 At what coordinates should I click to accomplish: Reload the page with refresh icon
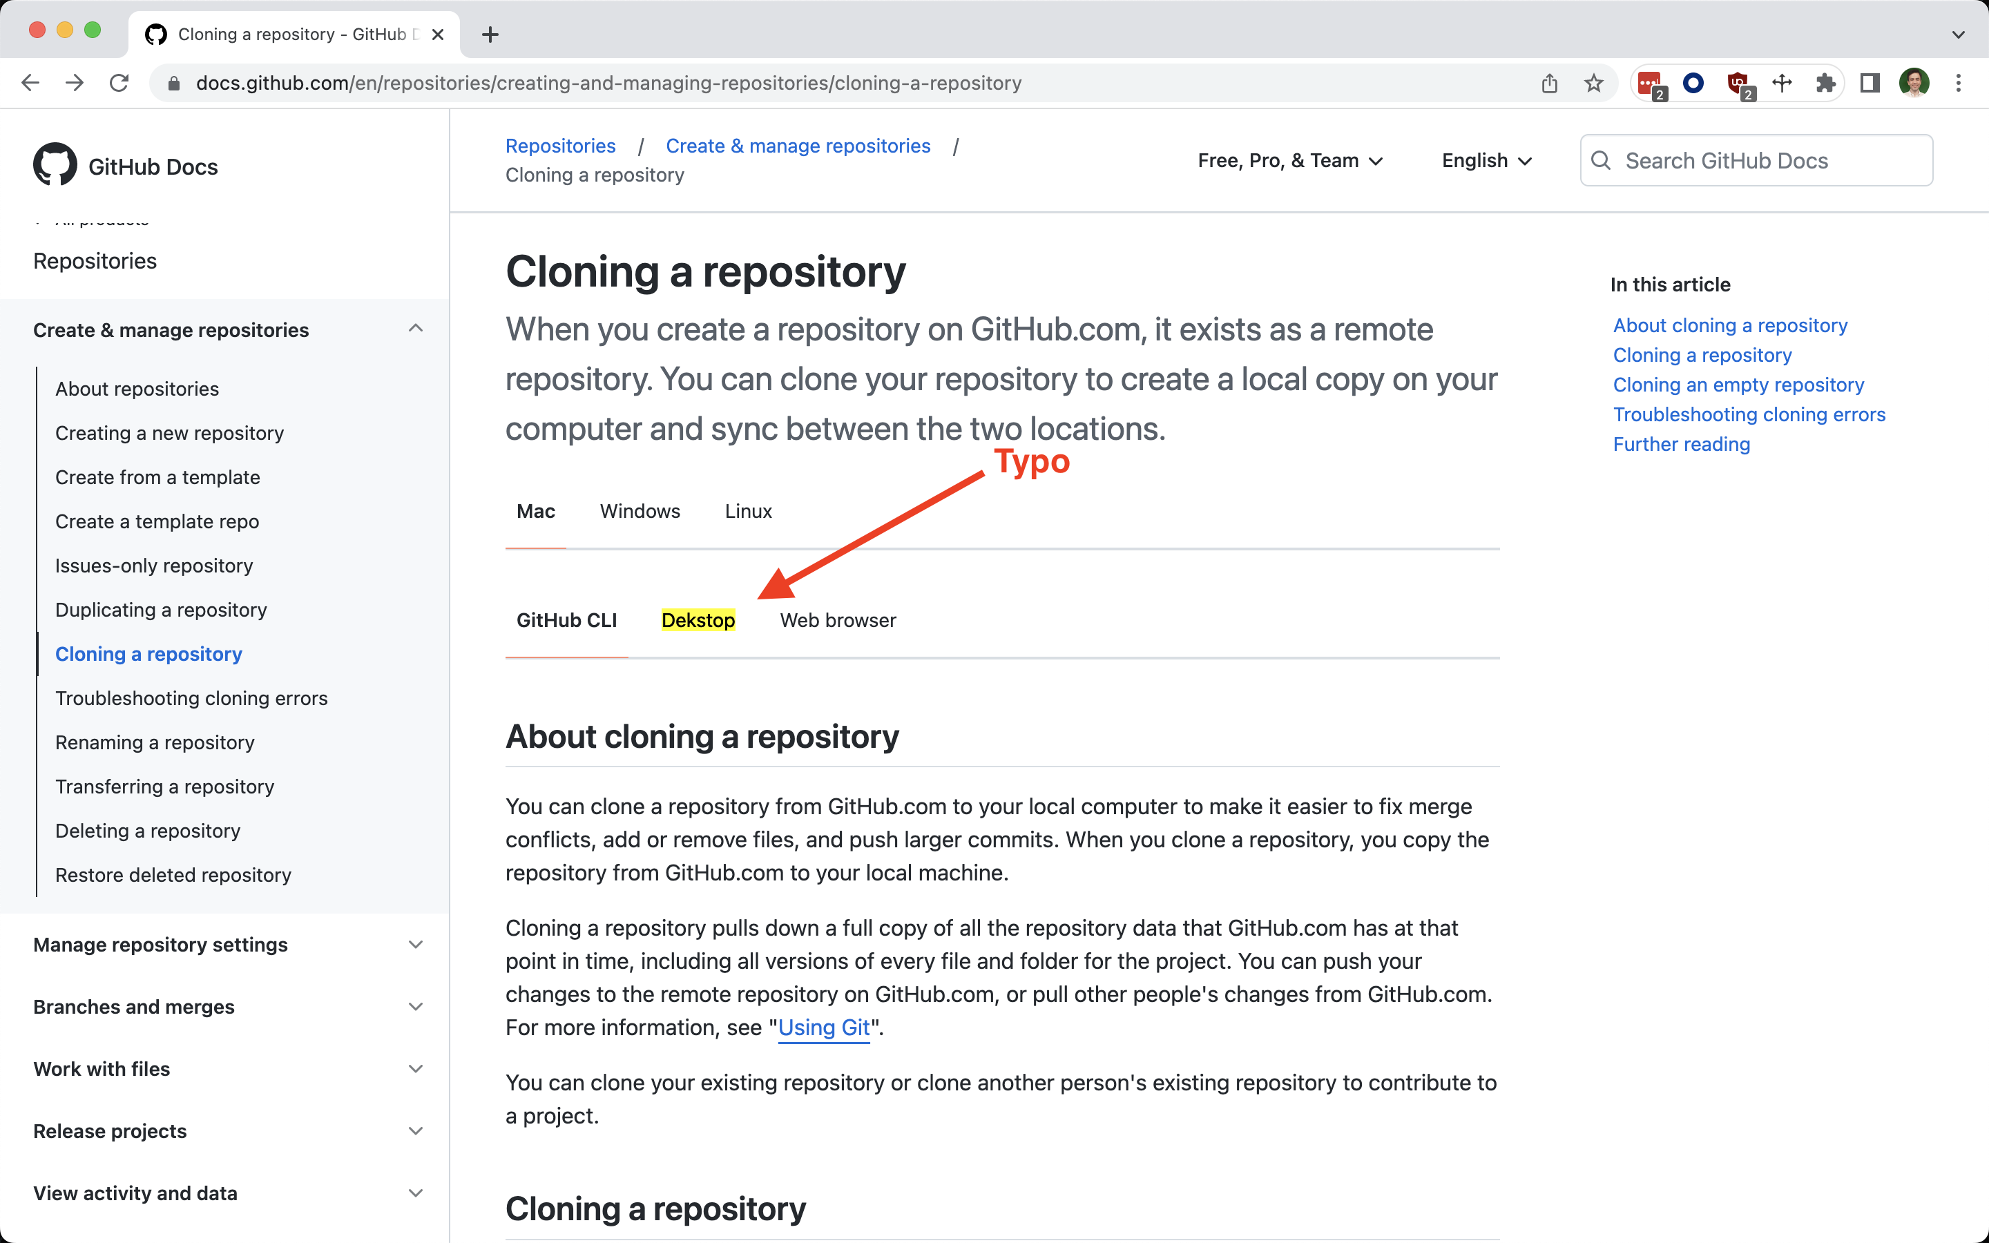tap(119, 83)
